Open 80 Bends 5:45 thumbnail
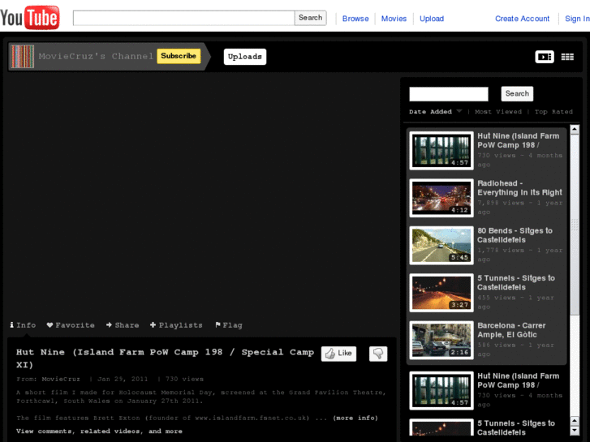 (441, 246)
